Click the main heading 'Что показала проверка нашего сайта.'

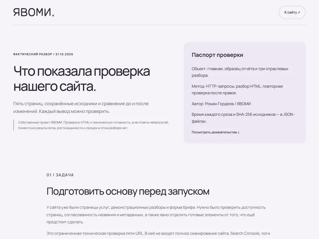coord(82,79)
